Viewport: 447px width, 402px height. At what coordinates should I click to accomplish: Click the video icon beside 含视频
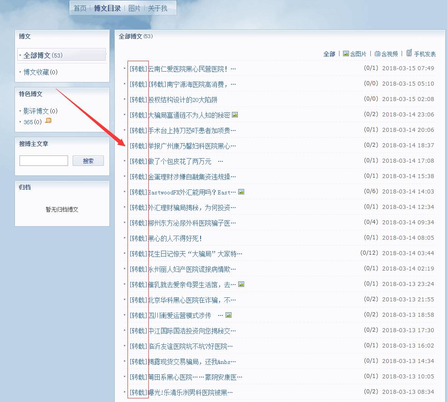[378, 53]
